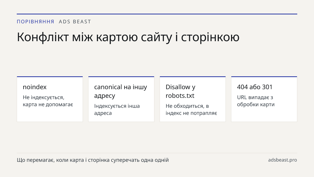Click 'Не обходиться, в індекс не потрапляє' text
The image size is (314, 177).
(x=191, y=110)
